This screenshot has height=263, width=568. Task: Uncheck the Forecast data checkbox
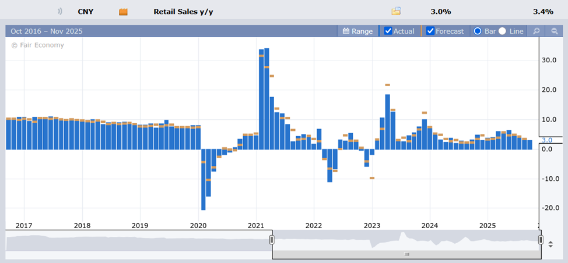pyautogui.click(x=430, y=31)
